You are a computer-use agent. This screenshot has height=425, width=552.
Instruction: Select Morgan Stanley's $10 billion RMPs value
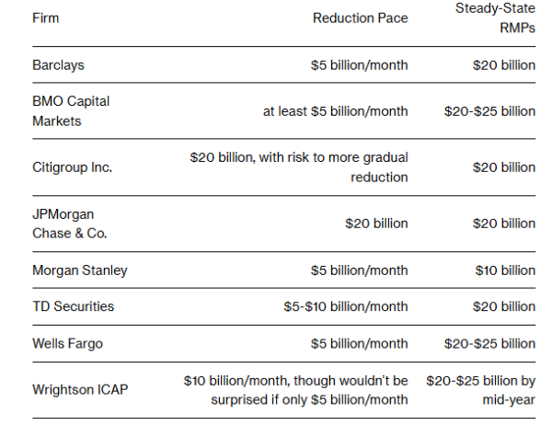[504, 270]
